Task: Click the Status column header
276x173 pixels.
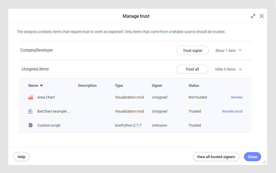Action: pyautogui.click(x=194, y=86)
